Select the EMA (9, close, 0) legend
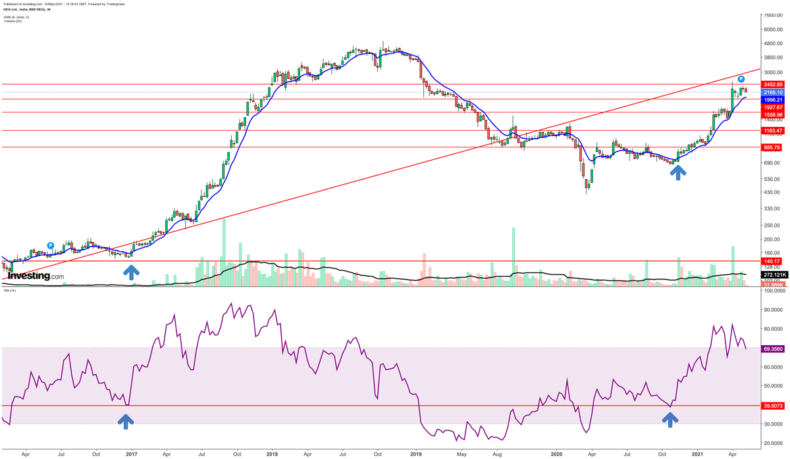 pos(16,17)
